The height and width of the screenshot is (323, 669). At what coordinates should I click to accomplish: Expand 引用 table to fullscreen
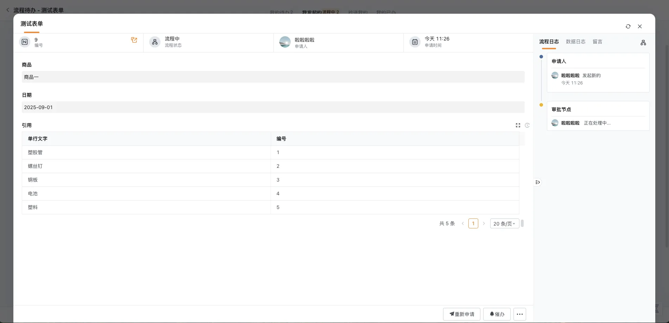[518, 125]
